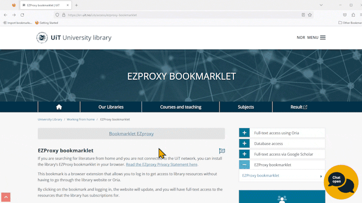The image size is (362, 203).
Task: Click the Database access label
Action: [x=268, y=143]
